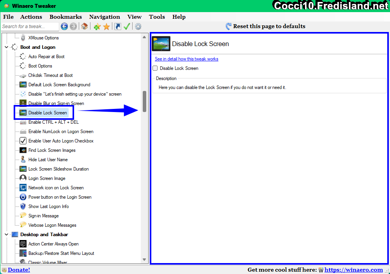Viewport: 390px width, 274px height.
Task: Open the Navigation menu
Action: coord(105,17)
